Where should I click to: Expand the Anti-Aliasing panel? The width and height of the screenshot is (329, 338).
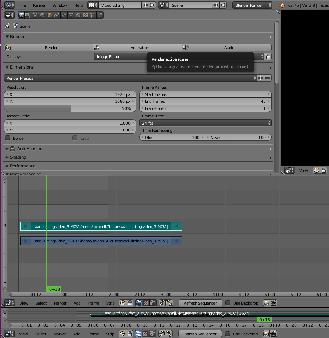(x=7, y=148)
